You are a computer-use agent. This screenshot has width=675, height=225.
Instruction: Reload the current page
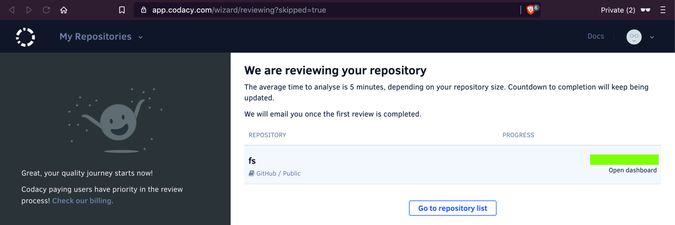pos(46,10)
